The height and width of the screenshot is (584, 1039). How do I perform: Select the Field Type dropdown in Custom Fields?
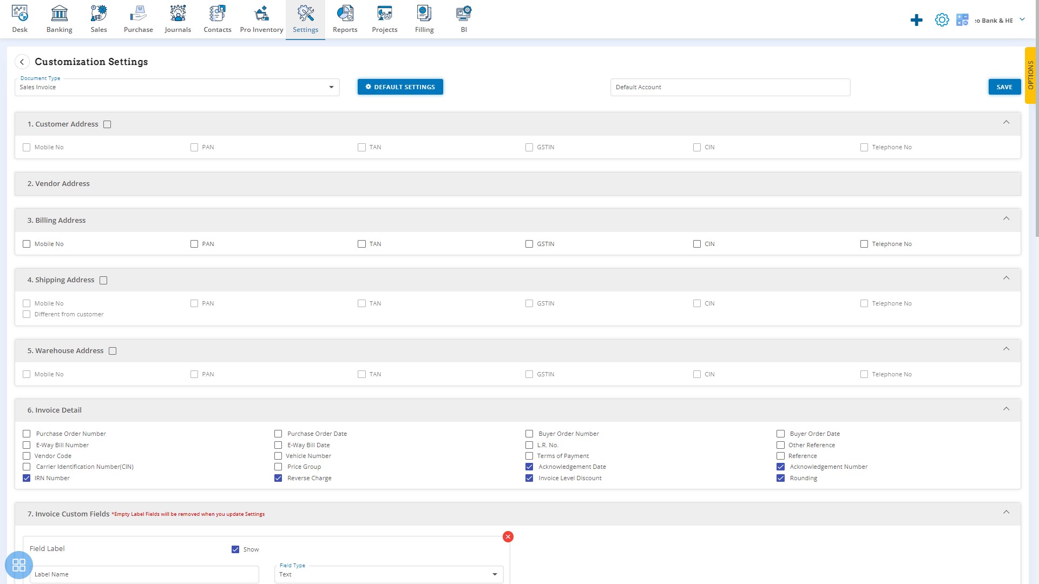click(388, 574)
